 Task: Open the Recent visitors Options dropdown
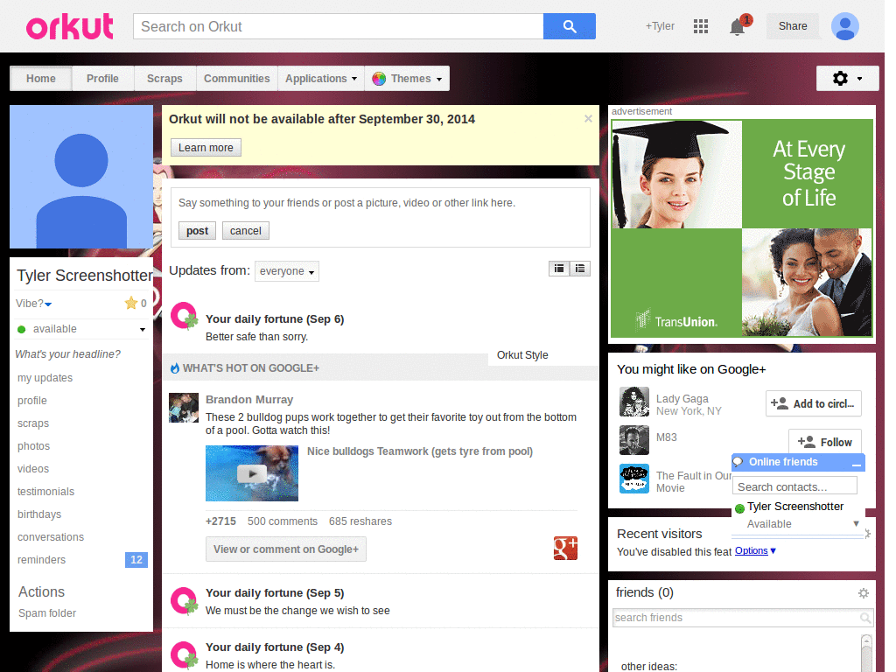[755, 551]
